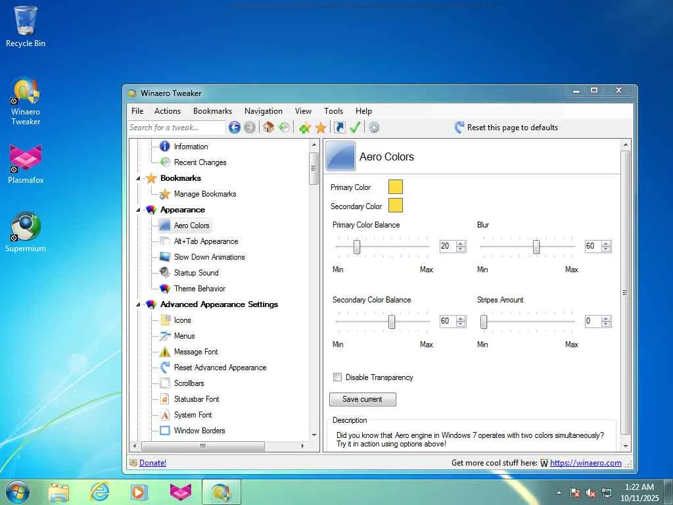The image size is (673, 505).
Task: Open Internet Explorer from the taskbar
Action: pyautogui.click(x=100, y=492)
